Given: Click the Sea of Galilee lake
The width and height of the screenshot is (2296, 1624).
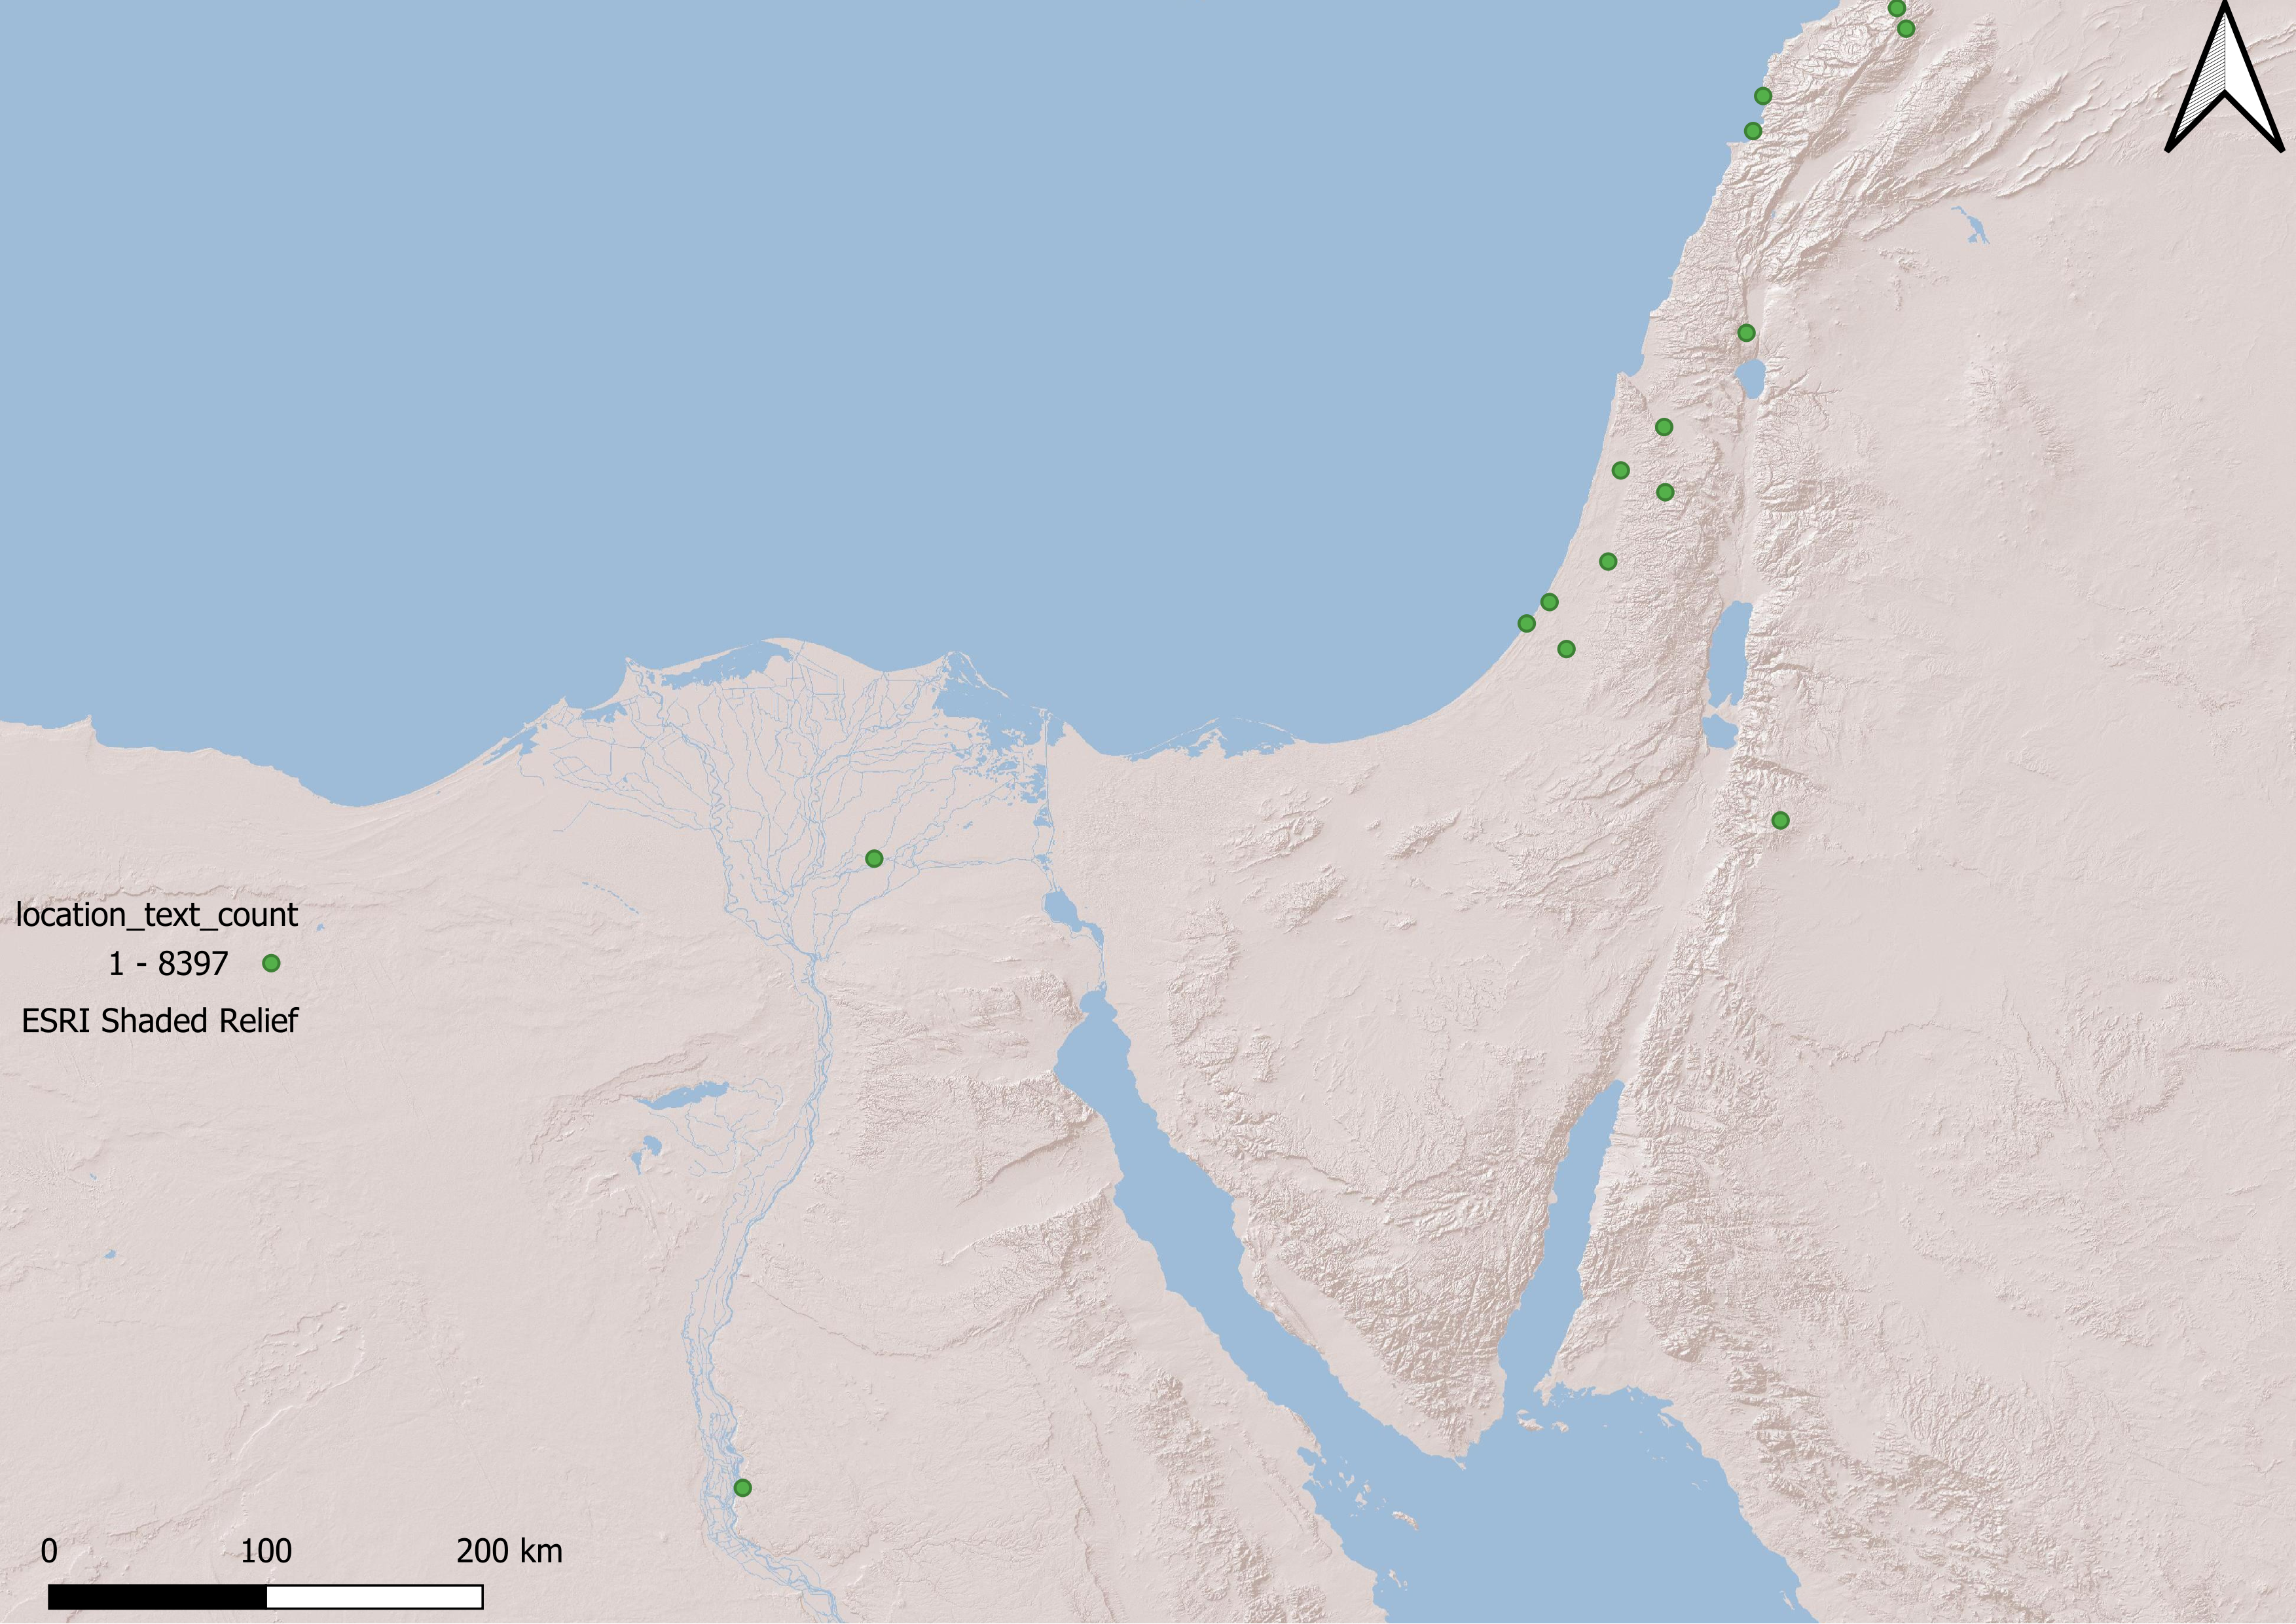Looking at the screenshot, I should pos(1751,378).
